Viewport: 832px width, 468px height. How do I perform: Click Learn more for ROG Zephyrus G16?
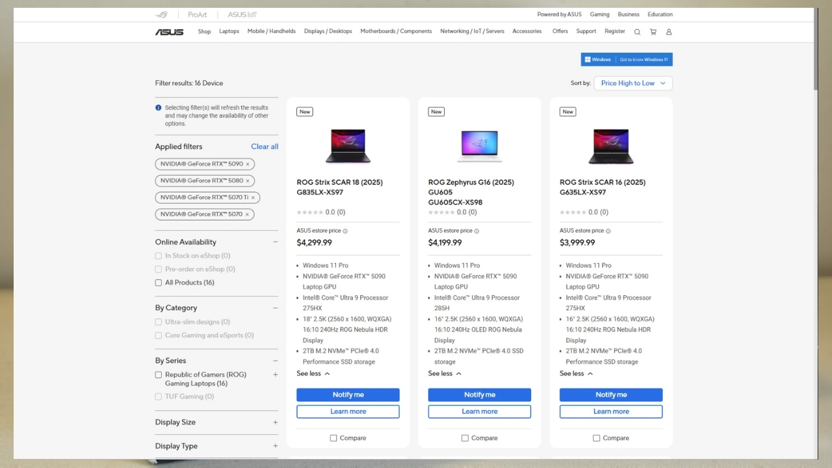tap(479, 411)
